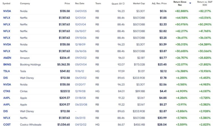Click the Adj. Rec. Price column header
The height and width of the screenshot is (126, 213).
click(x=159, y=4)
